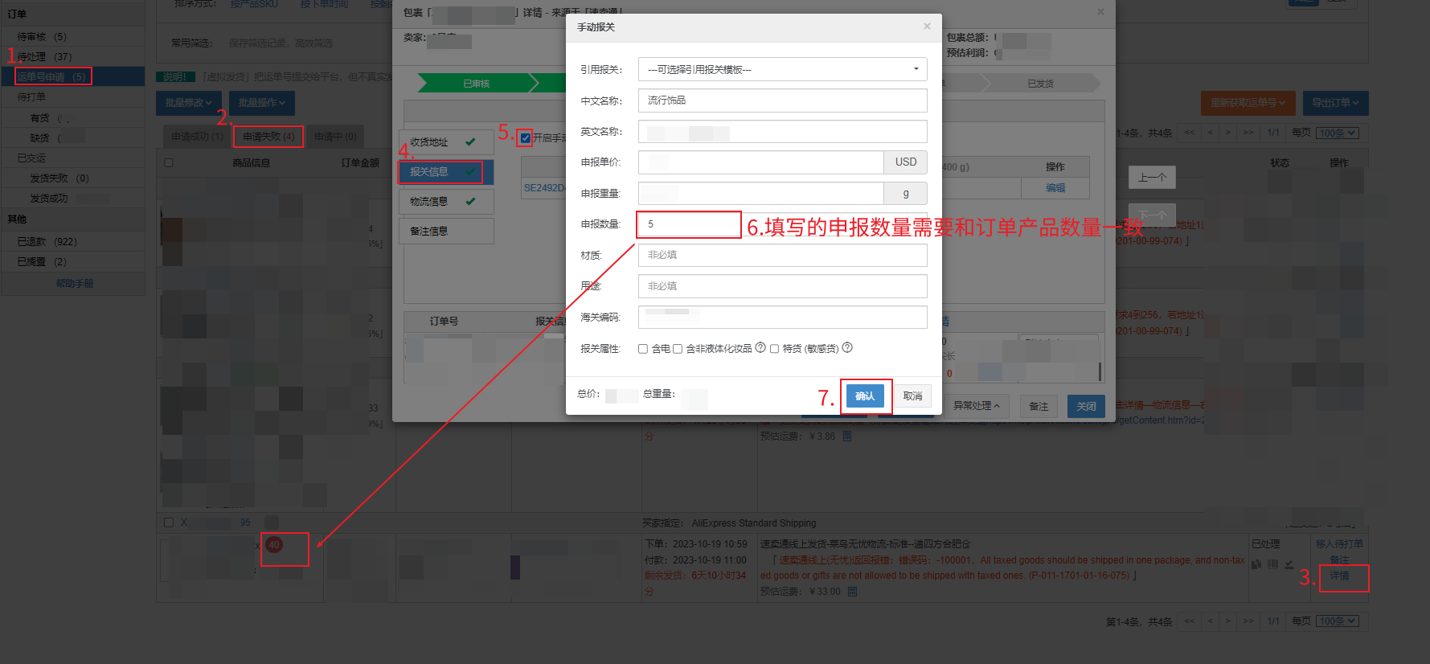Click the 申报单价 input field
Screen dimensions: 1430x664
point(760,162)
